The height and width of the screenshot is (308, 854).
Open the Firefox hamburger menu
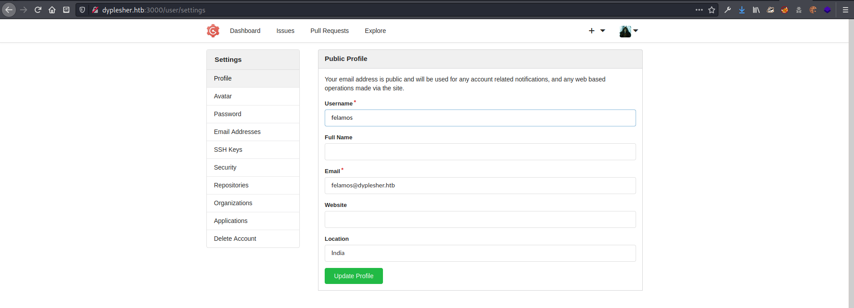pos(846,10)
